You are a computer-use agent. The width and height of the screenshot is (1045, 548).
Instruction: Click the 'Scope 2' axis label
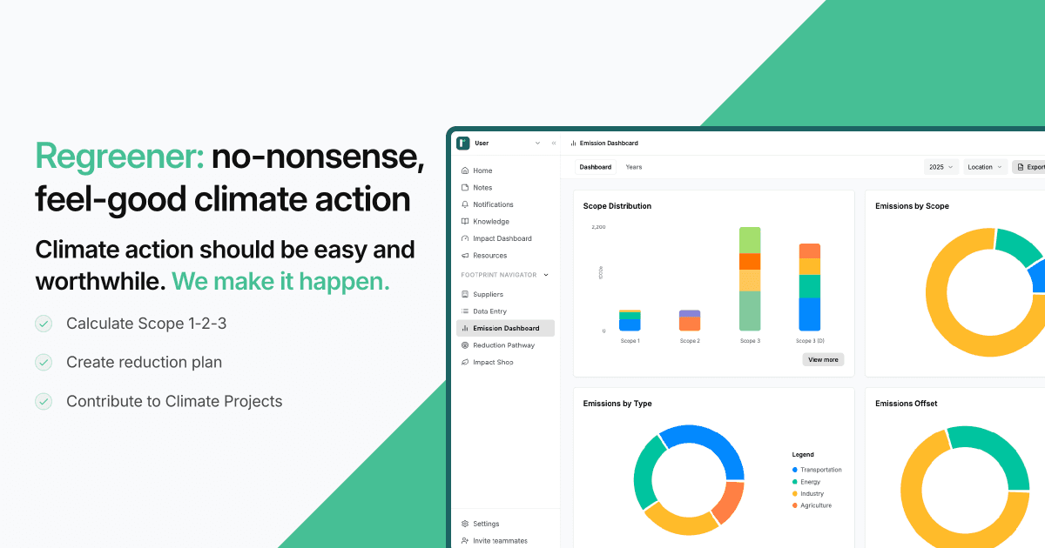(x=690, y=341)
